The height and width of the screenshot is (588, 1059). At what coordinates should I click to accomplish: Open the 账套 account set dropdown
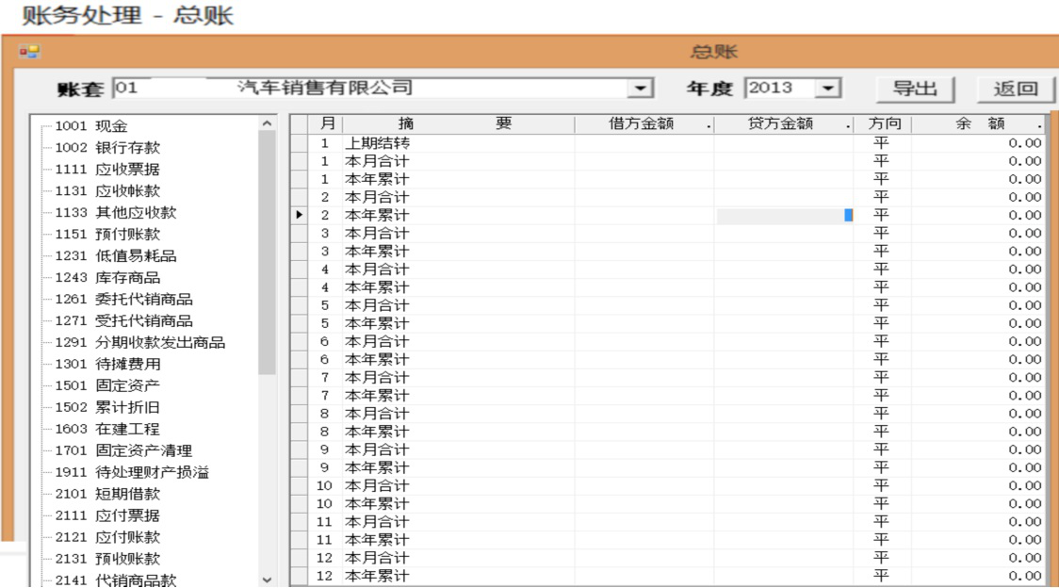(642, 88)
